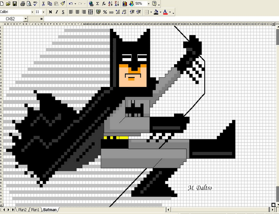
Task: Print the Batman sheet
Action: click(x=22, y=3)
